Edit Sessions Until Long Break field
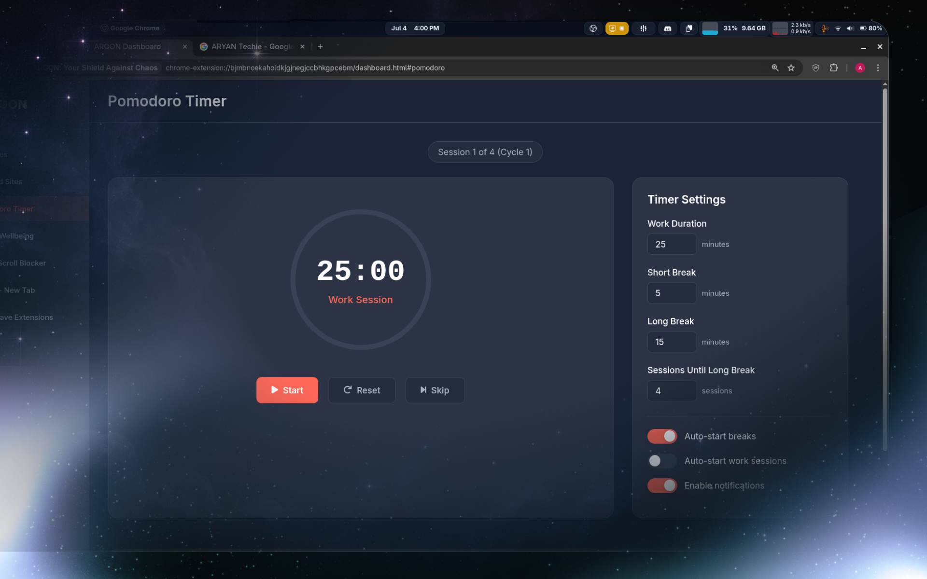927x579 pixels. pos(672,390)
